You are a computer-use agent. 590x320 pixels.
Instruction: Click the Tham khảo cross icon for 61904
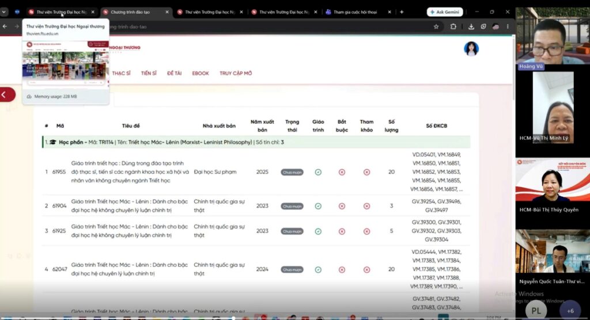366,206
